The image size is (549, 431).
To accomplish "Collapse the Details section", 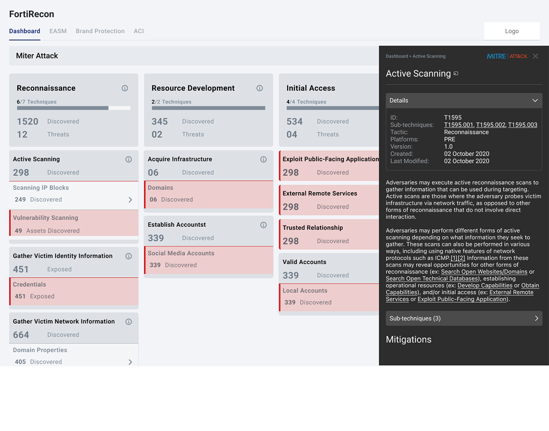I will pyautogui.click(x=535, y=100).
